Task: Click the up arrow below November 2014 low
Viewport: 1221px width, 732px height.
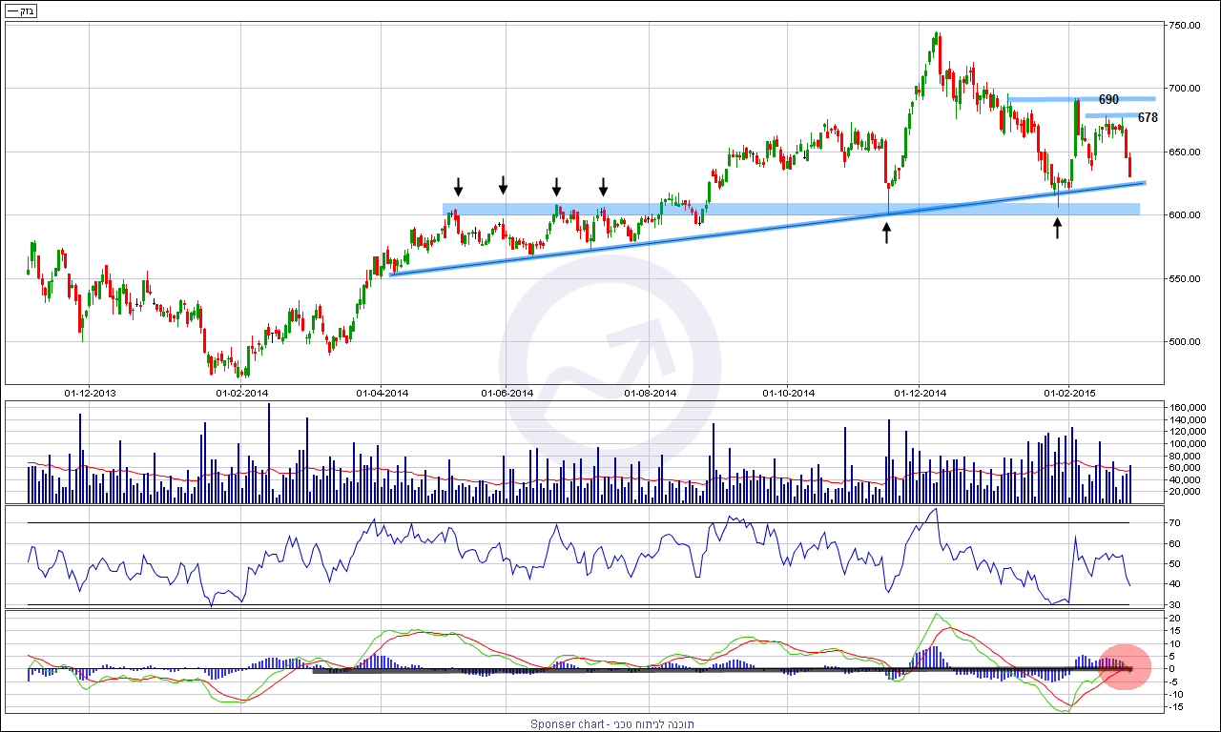Action: [x=887, y=233]
